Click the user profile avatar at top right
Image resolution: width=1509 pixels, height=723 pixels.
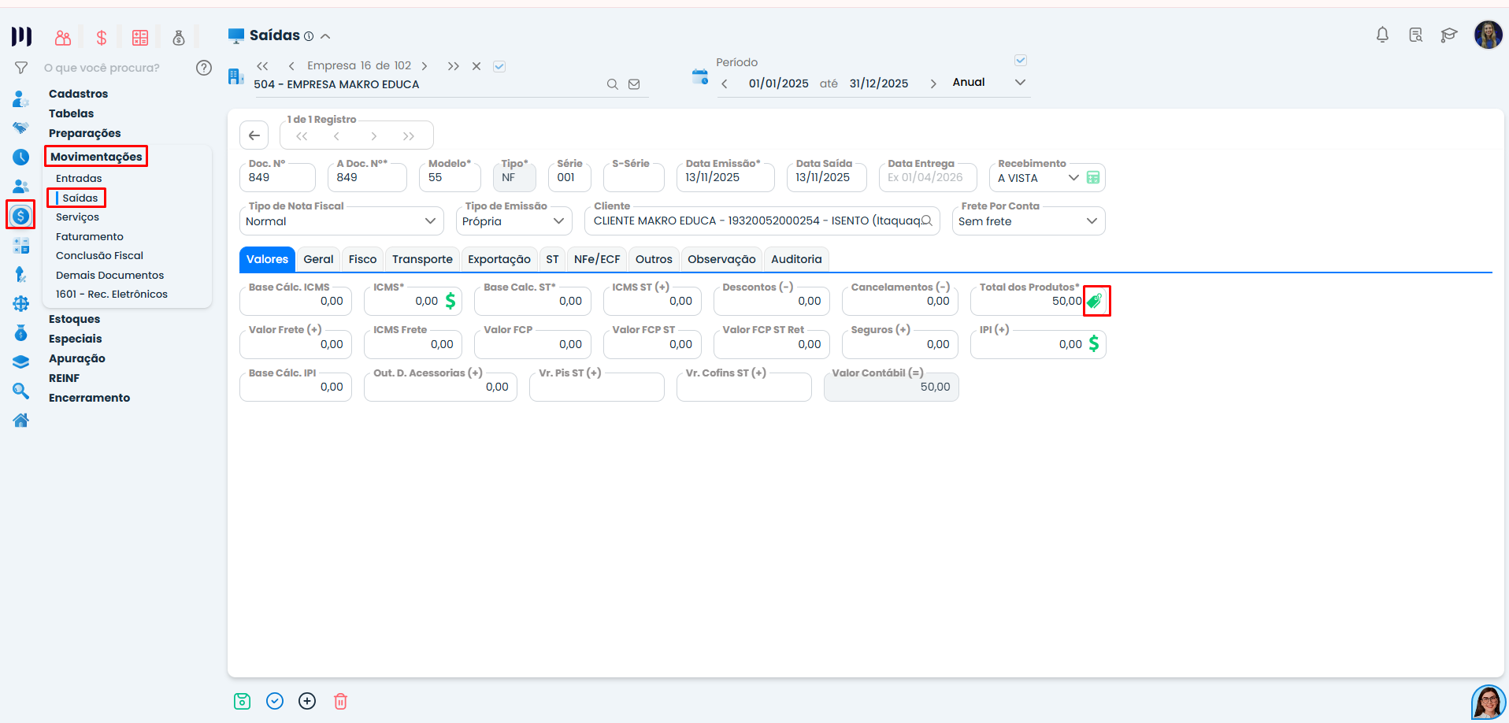click(1488, 35)
